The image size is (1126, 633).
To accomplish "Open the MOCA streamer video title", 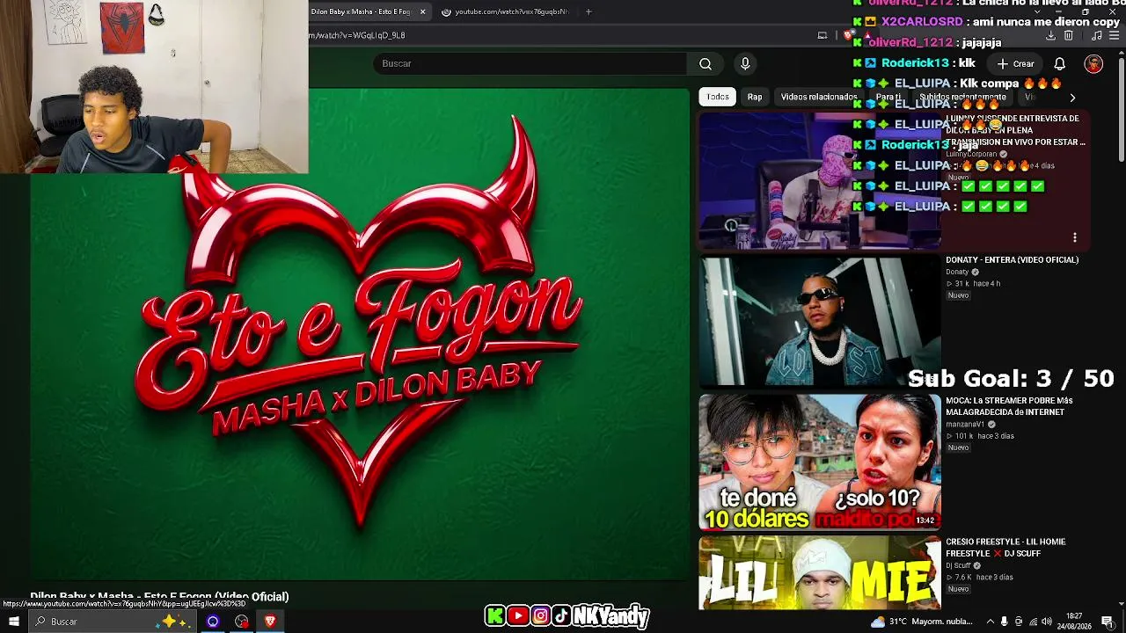I will [x=1009, y=406].
